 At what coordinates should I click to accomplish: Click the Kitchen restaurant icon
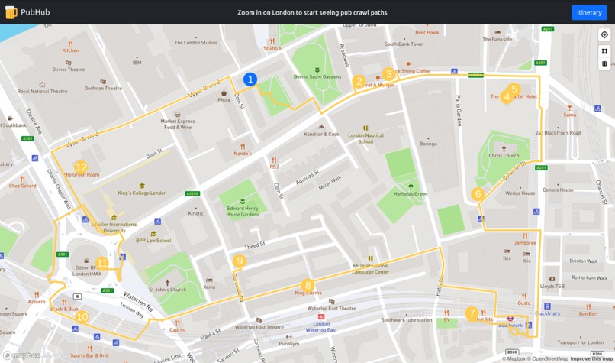pyautogui.click(x=71, y=44)
